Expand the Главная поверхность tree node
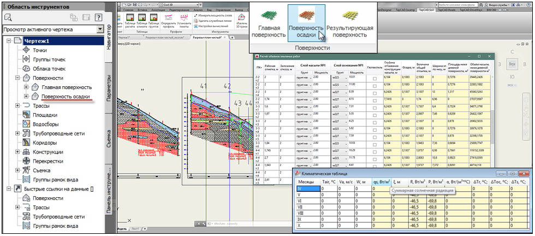535x236 pixels. (x=26, y=87)
